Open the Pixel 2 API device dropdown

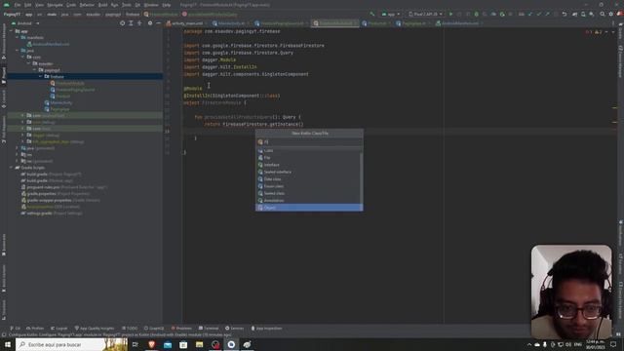pos(425,14)
